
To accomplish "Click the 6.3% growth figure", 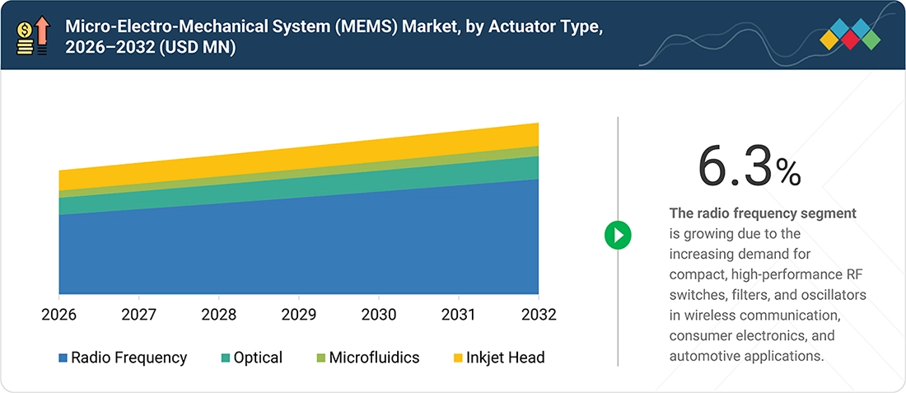I will pyautogui.click(x=750, y=167).
